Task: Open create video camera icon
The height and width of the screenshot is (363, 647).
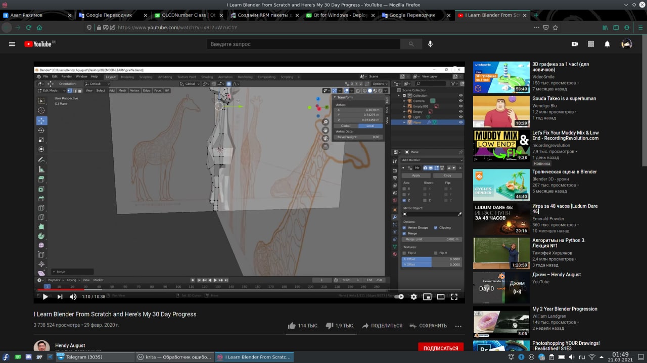Action: click(x=575, y=44)
